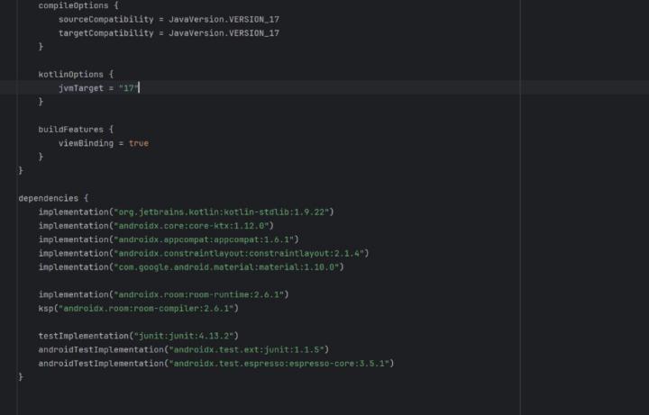Click the viewBinding property name
The height and width of the screenshot is (415, 649).
(86, 143)
